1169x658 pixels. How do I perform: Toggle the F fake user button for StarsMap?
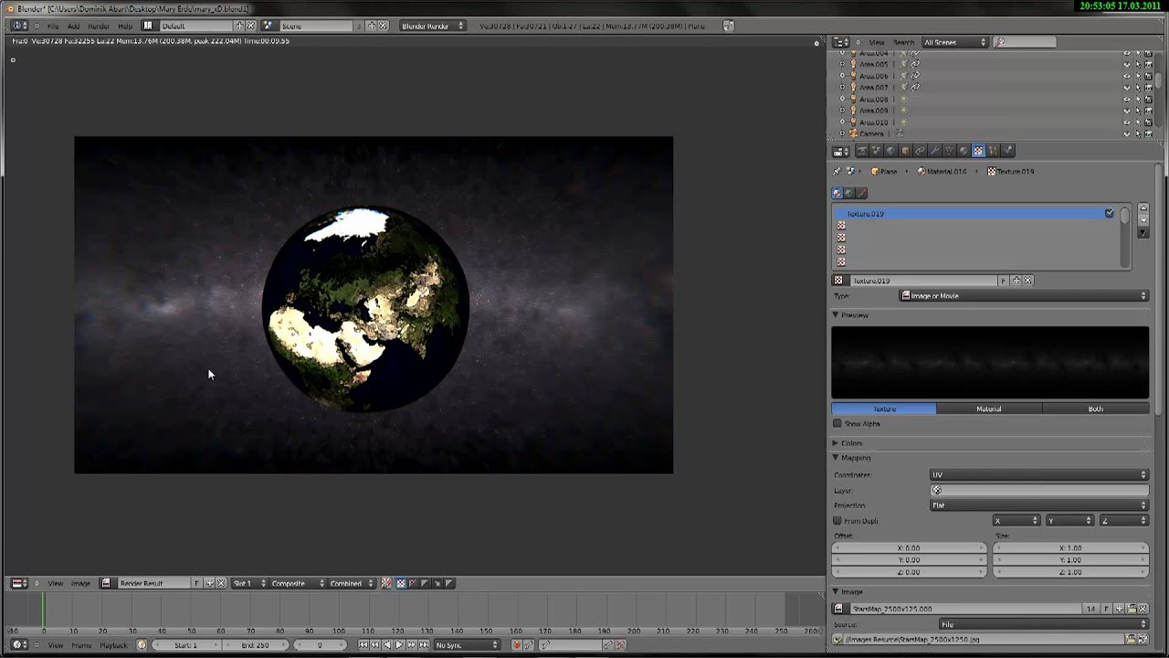1107,609
